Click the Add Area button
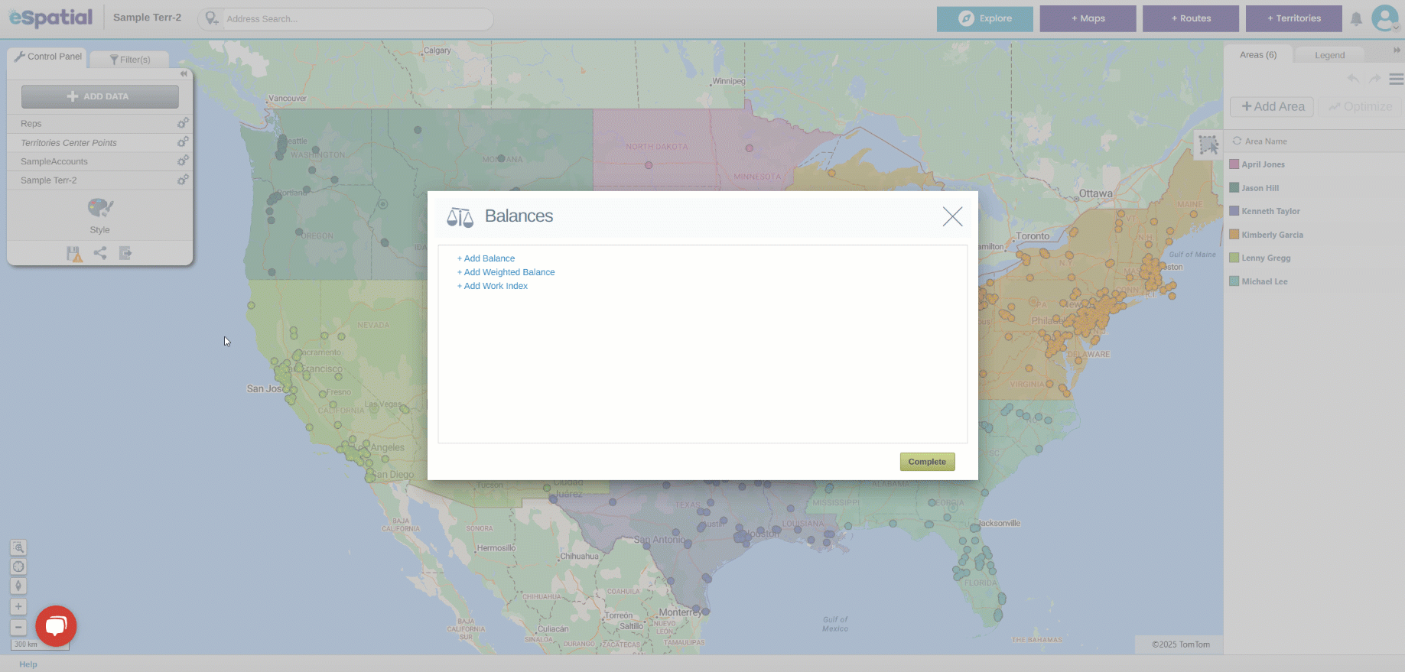Image resolution: width=1405 pixels, height=672 pixels. coord(1272,107)
